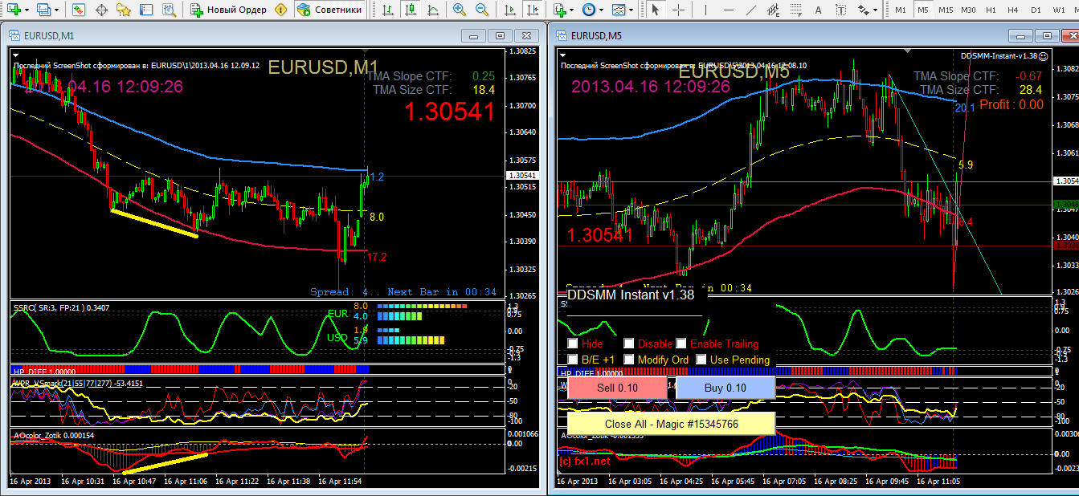Expand the profiles dropdown arrow

coord(56,10)
